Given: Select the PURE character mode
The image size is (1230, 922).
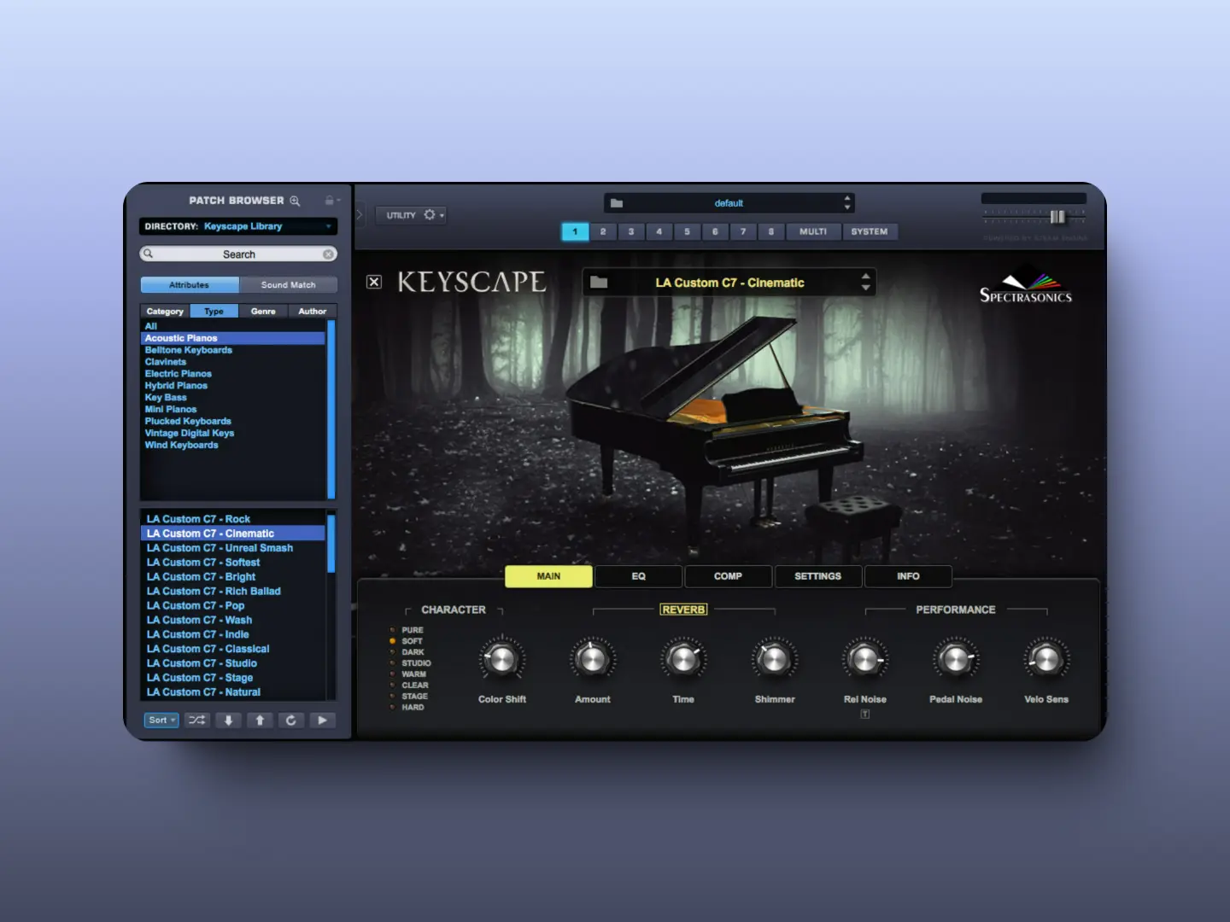Looking at the screenshot, I should [x=407, y=630].
